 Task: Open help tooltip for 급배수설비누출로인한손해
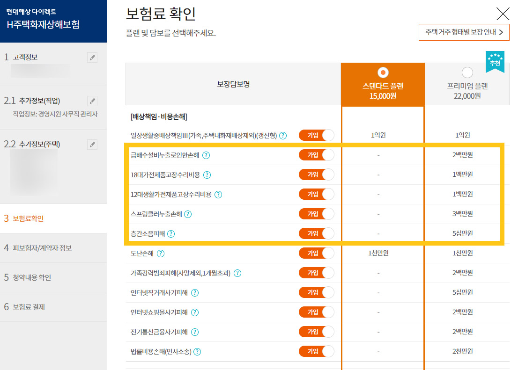(206, 155)
